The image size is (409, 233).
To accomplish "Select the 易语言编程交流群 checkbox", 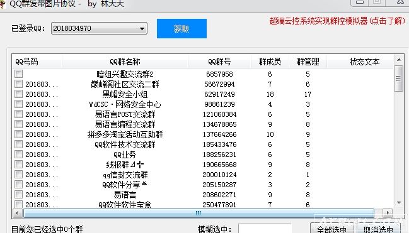I will pos(18,124).
